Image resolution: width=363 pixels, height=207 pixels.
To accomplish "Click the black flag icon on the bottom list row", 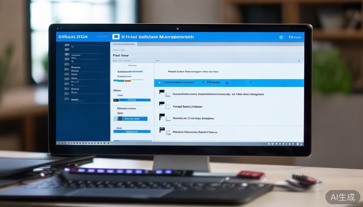I will click(162, 129).
